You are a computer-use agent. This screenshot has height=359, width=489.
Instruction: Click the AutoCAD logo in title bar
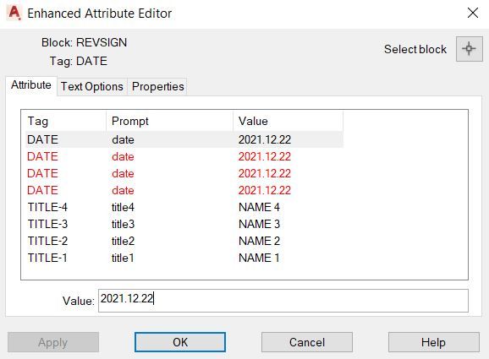click(14, 13)
